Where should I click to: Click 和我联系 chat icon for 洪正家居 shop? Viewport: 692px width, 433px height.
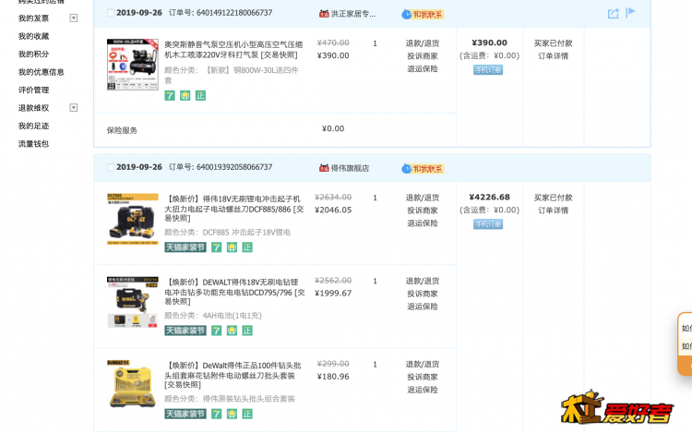tap(423, 15)
